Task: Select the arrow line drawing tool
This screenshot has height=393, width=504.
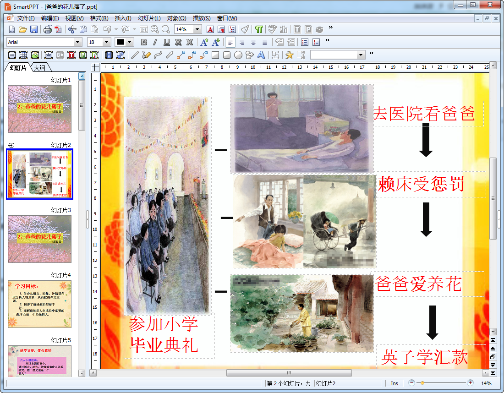Action: (x=170, y=55)
